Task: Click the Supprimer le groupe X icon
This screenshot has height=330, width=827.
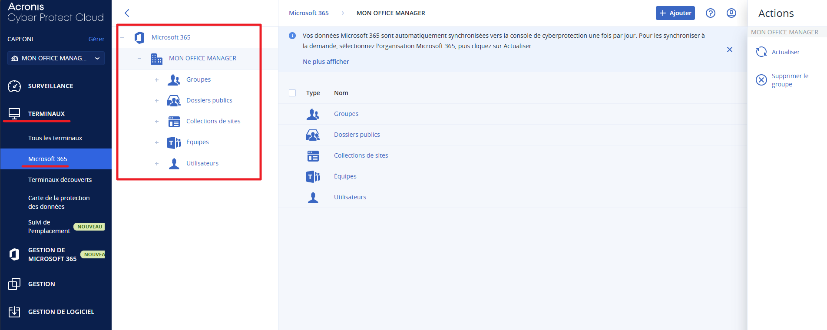Action: [x=761, y=80]
